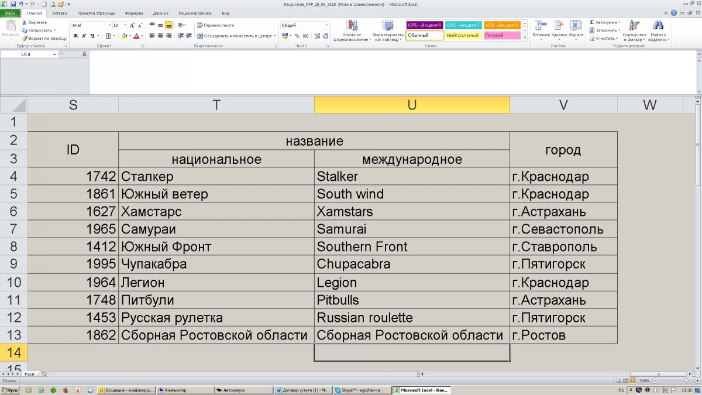The width and height of the screenshot is (702, 395).
Task: Click Format Painter (Формат по образцу)
Action: click(x=44, y=39)
